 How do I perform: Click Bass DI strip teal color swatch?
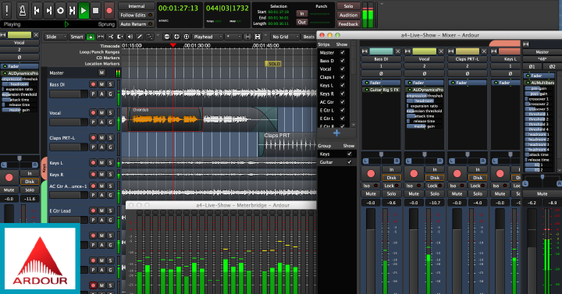tap(382, 51)
